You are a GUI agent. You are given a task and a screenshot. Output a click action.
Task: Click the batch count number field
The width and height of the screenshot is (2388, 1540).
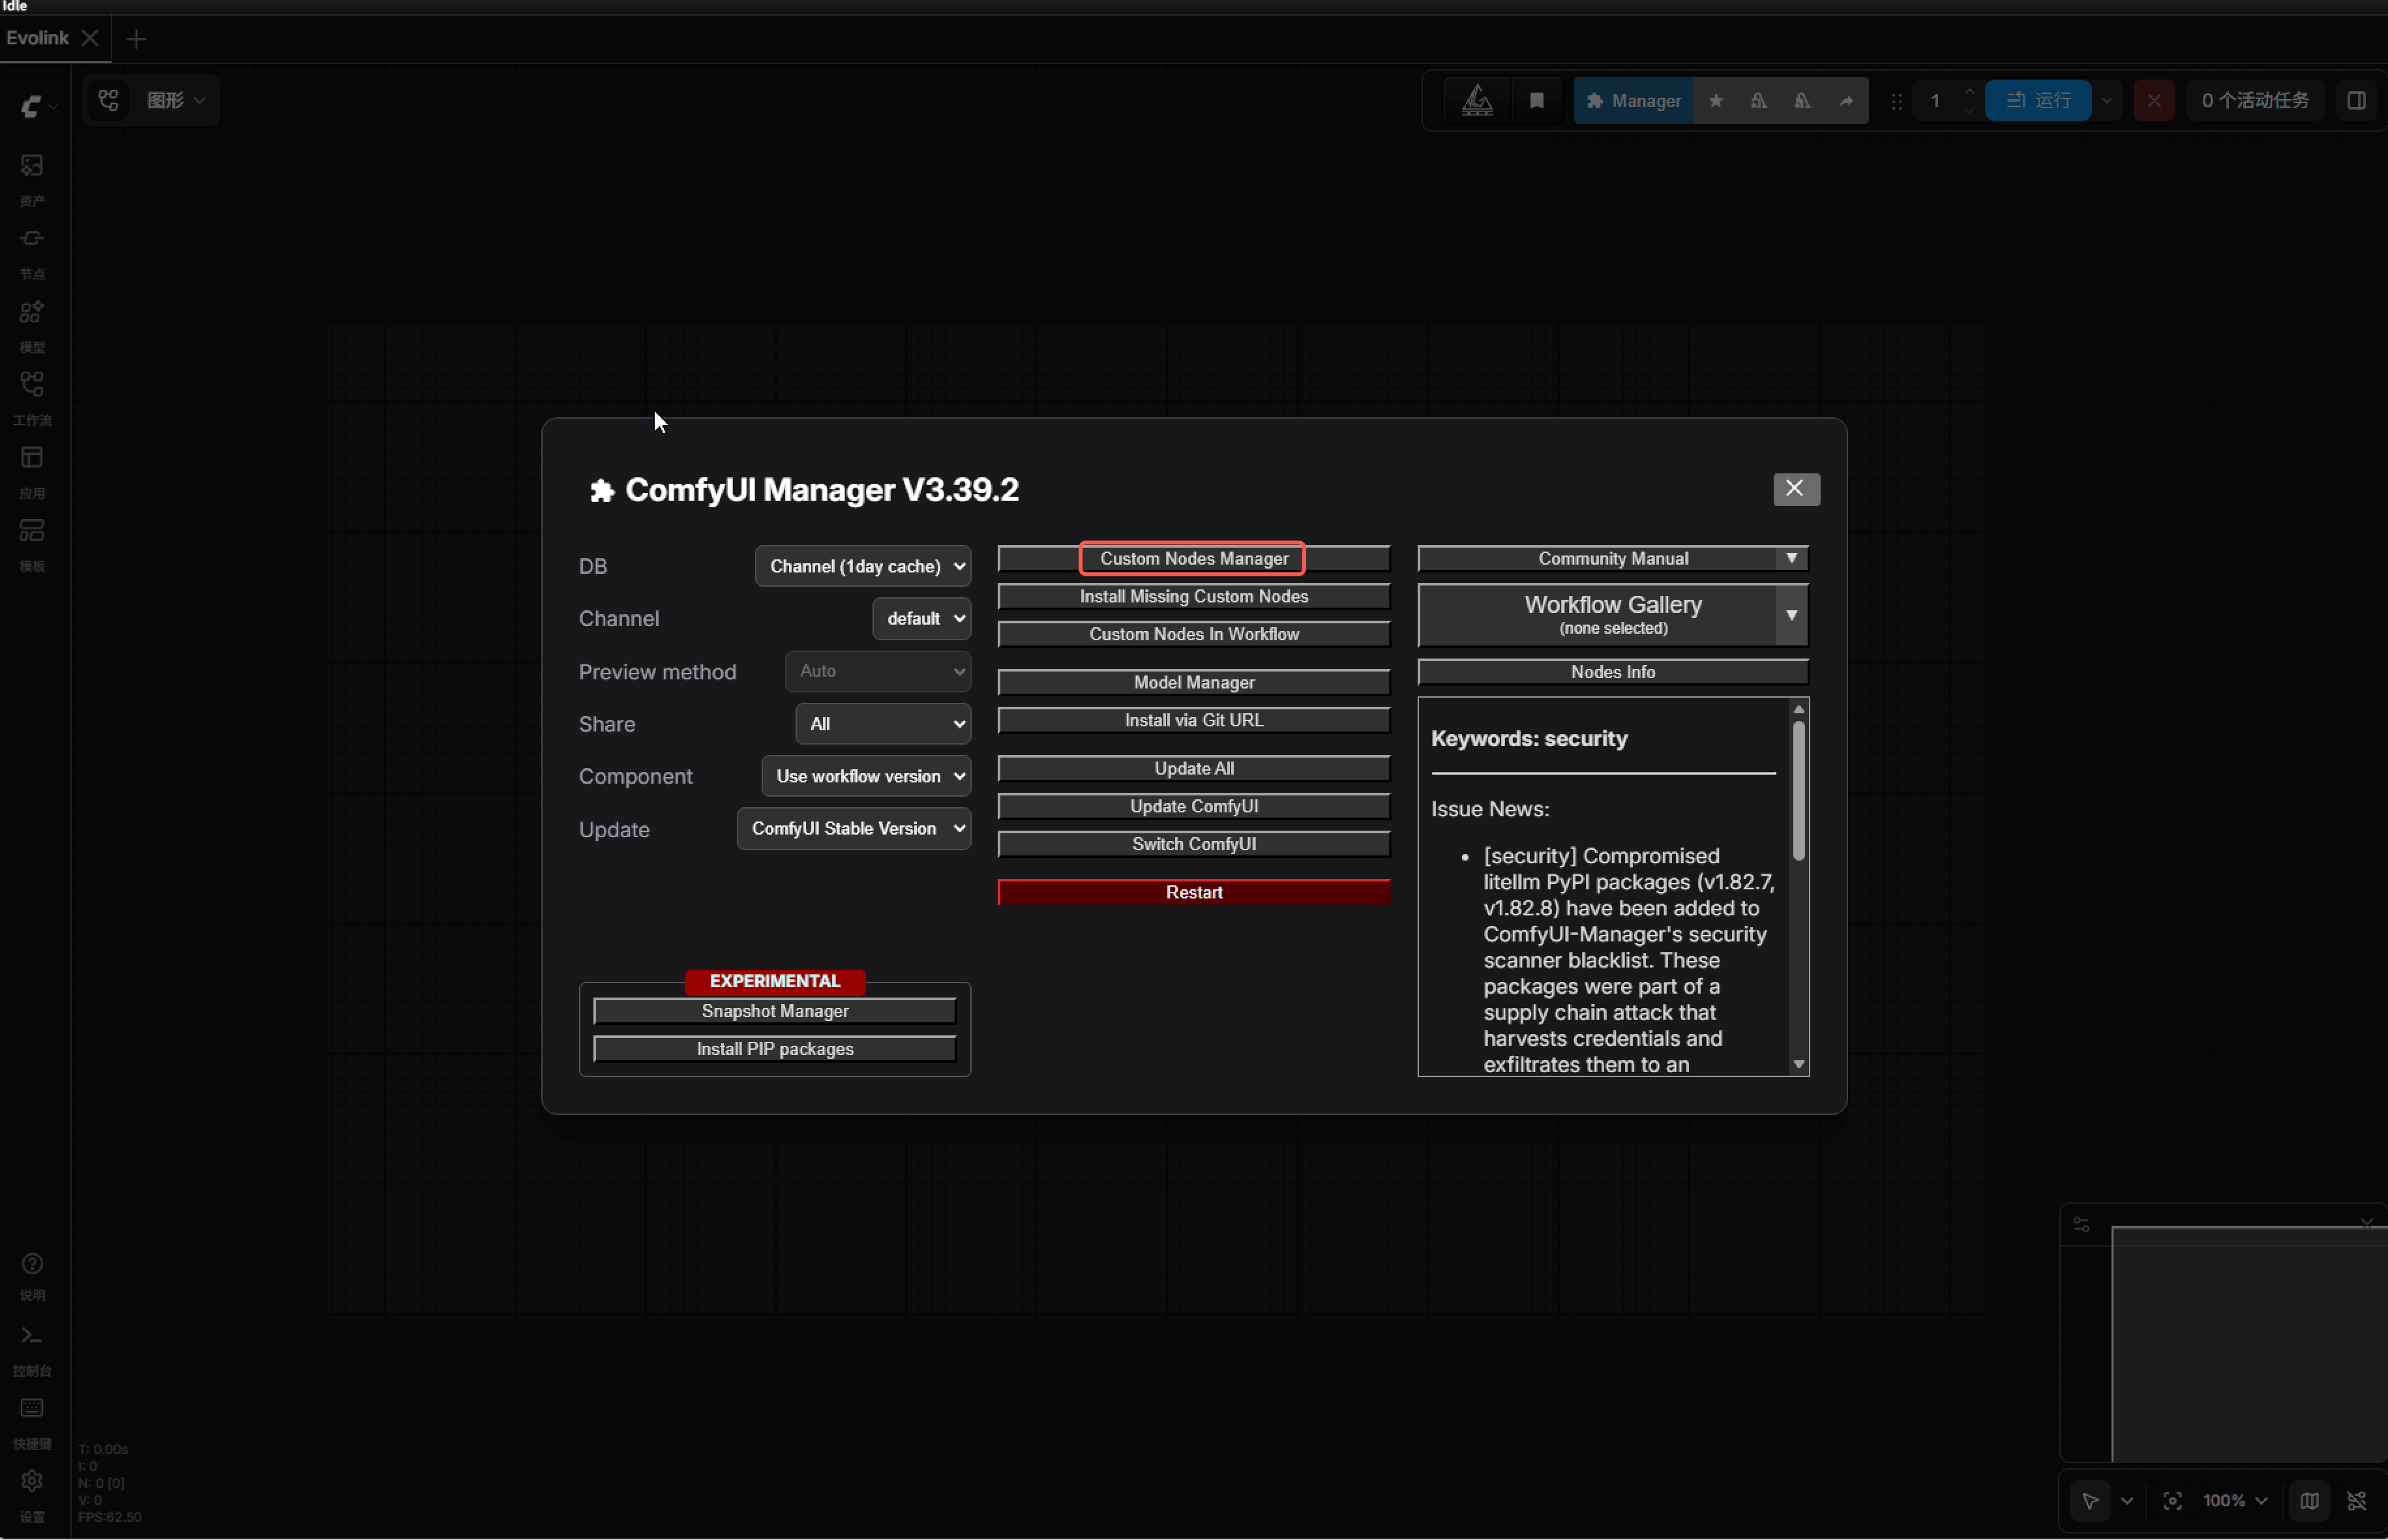pos(1937,100)
